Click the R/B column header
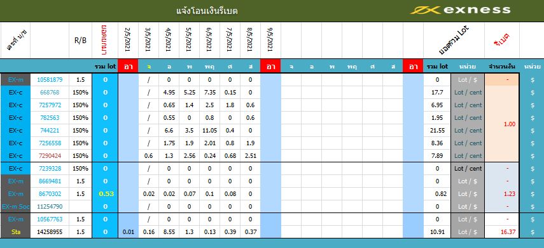The height and width of the screenshot is (248, 544). pyautogui.click(x=81, y=41)
